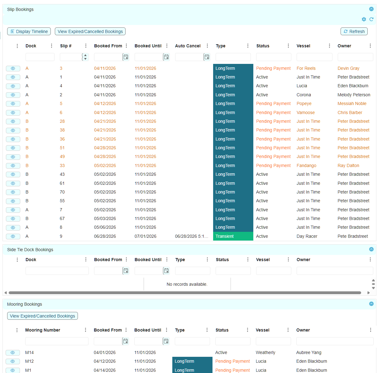Collapse the Side Tie Dock Bookings panel
382x373 pixels.
tap(371, 249)
